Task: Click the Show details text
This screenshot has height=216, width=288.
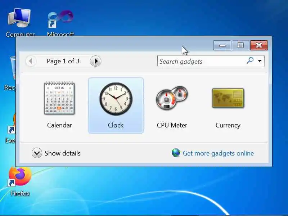Action: [63, 153]
